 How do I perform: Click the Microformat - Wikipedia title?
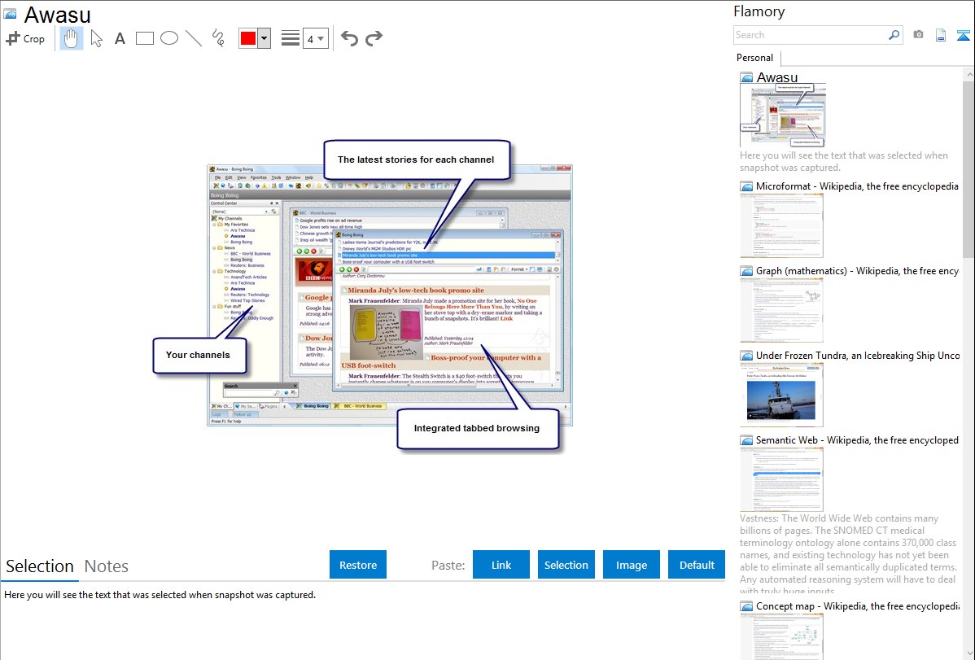[857, 186]
